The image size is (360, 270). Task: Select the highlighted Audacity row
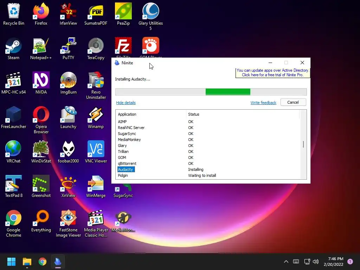click(208, 169)
